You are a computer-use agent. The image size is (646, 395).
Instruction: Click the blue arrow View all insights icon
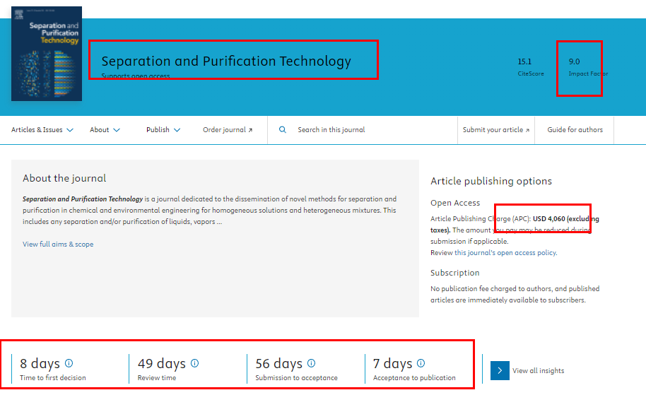(500, 370)
